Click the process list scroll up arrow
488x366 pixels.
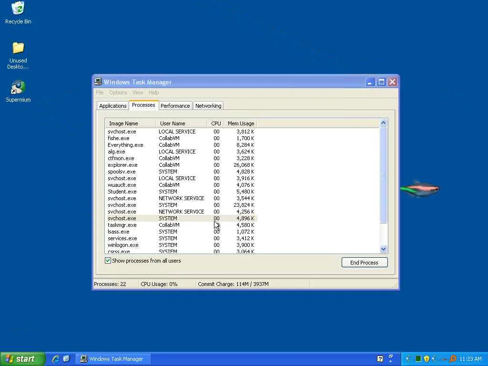(384, 122)
